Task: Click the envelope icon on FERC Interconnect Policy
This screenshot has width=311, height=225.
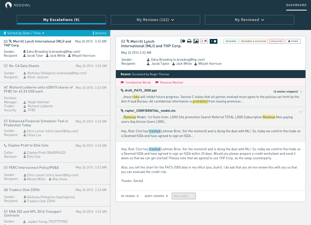Action: point(6,167)
